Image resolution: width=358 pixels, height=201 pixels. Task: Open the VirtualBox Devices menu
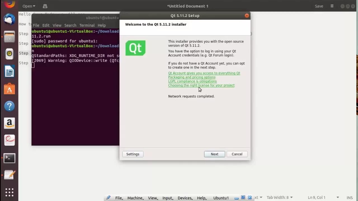(185, 198)
